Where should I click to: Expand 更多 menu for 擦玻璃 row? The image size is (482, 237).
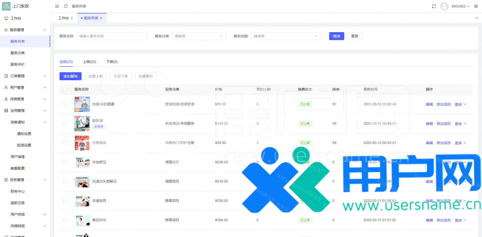tap(460, 124)
